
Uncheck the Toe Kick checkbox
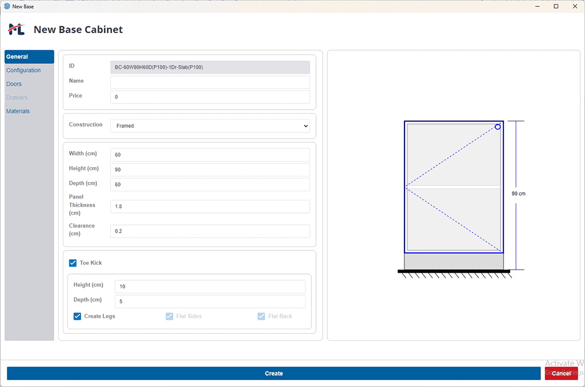click(x=73, y=263)
